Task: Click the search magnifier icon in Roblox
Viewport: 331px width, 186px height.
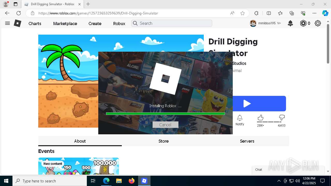Action: pos(135,23)
